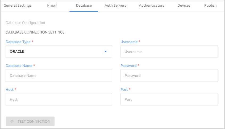Click the Username field label
Image resolution: width=225 pixels, height=129 pixels.
[x=129, y=42]
